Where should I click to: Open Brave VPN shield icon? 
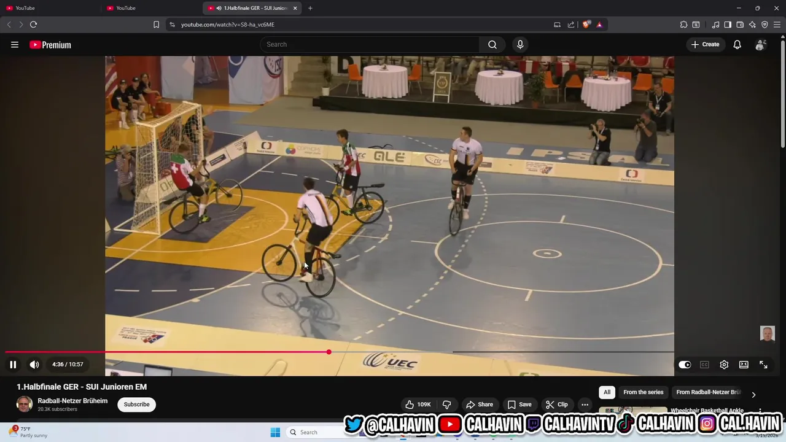765,25
